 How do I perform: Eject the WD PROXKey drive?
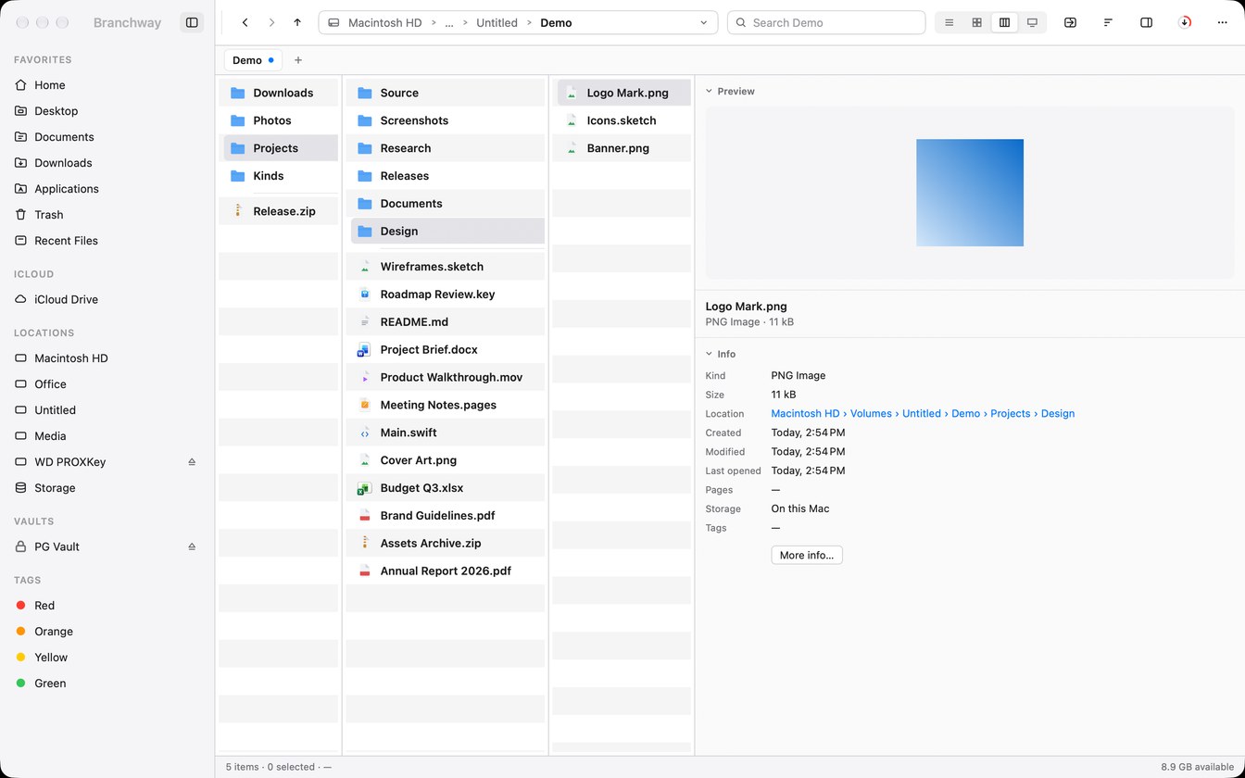pyautogui.click(x=192, y=462)
